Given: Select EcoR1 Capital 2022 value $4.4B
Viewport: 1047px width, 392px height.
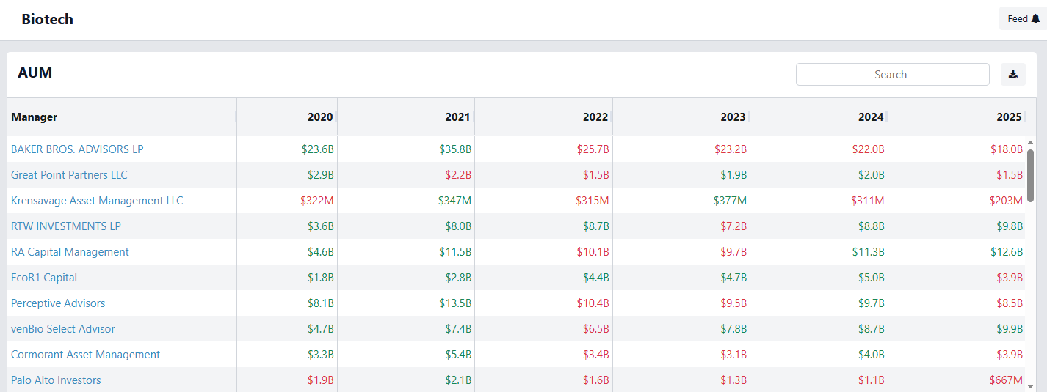Looking at the screenshot, I should click(596, 277).
